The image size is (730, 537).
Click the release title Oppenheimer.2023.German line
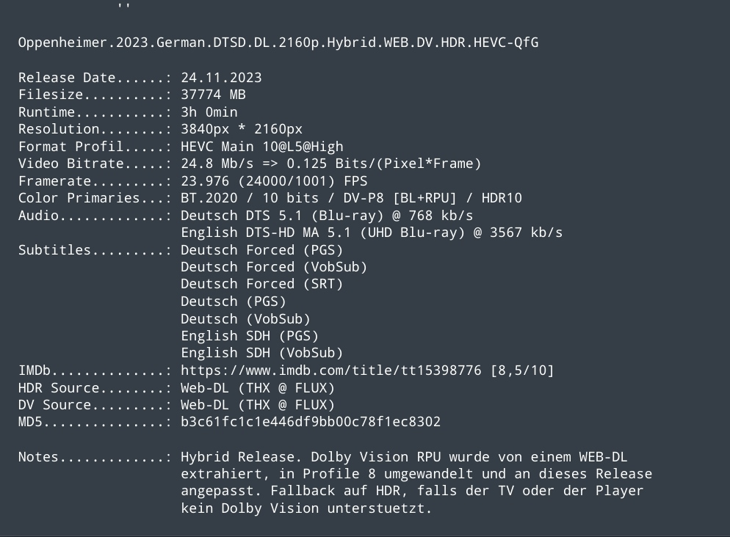[x=278, y=43]
